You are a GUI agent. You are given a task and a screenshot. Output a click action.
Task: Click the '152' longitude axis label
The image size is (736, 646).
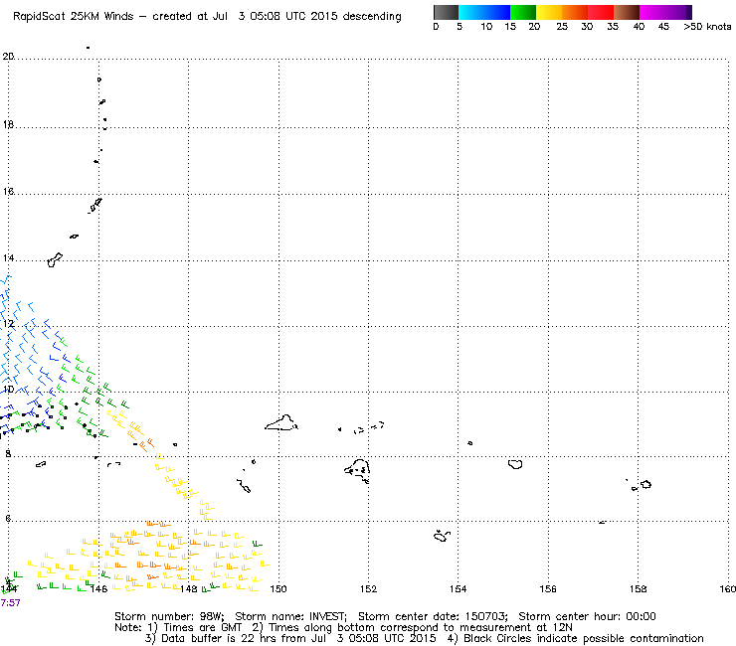coord(368,588)
